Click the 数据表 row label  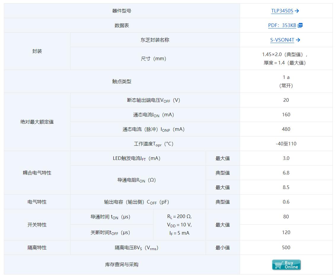point(122,26)
